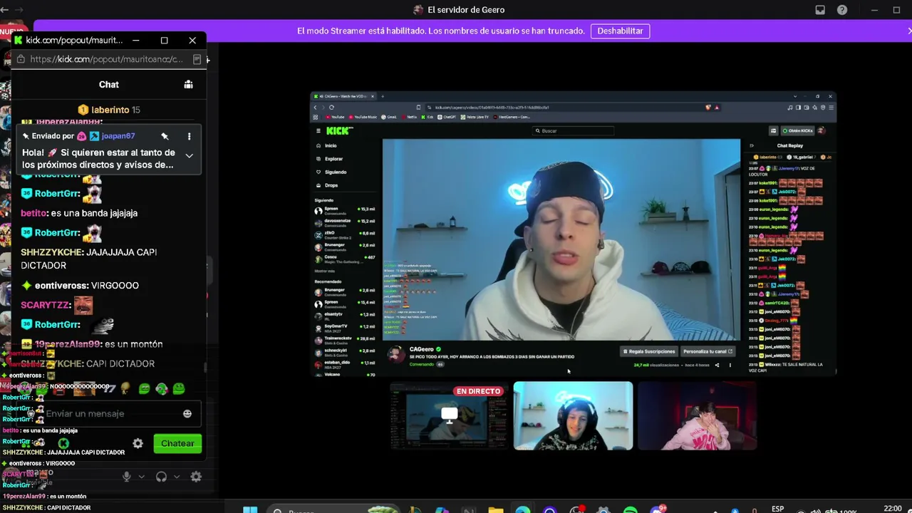Open Discord user settings gear
Viewport: 912px width, 513px height.
[196, 477]
